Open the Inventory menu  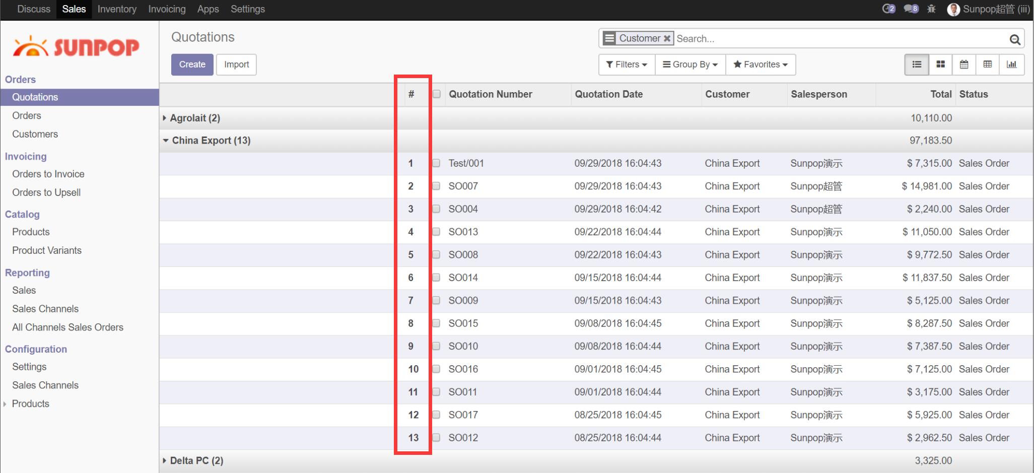coord(117,9)
